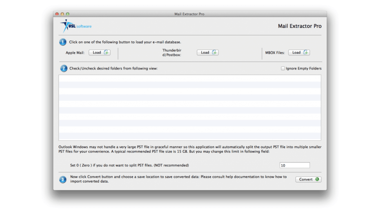Minimize the window with the yellow button
Viewport: 380px width, 213px height.
pos(62,14)
